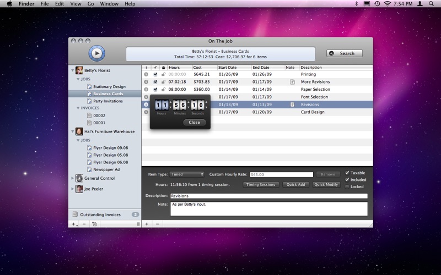Screen dimensions: 441x275
Task: Collapse Hal's Furniture Warehouse client
Action: point(73,131)
